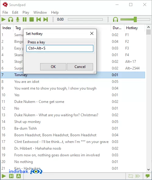Select the highlighted 'Timmey' row
The height and width of the screenshot is (180, 152).
pyautogui.click(x=73, y=75)
